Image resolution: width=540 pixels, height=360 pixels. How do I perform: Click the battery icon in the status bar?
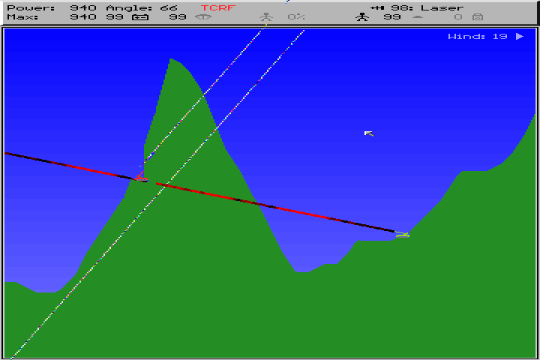click(x=139, y=16)
